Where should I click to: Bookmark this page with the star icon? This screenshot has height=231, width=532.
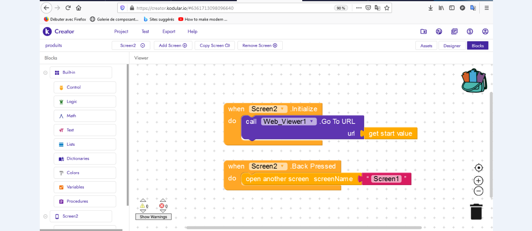(x=387, y=8)
